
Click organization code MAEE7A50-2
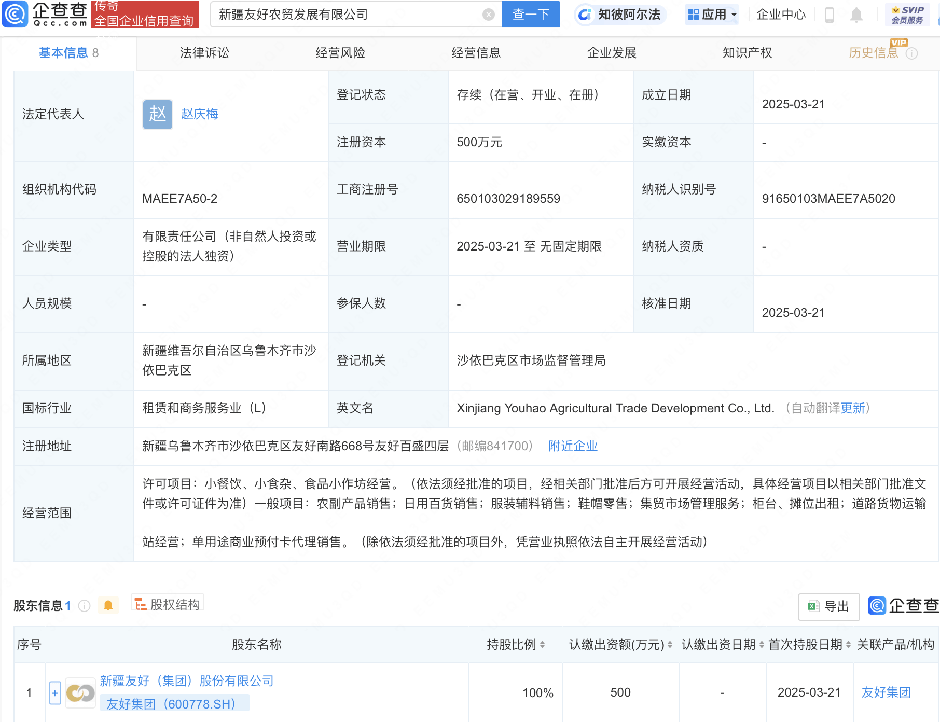point(179,199)
